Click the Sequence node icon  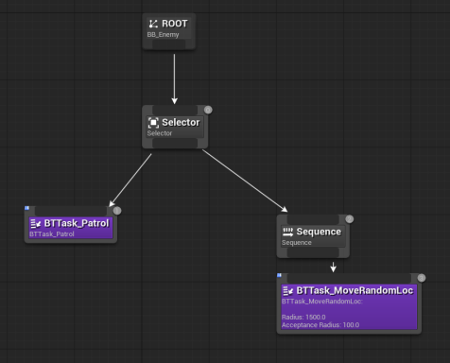pos(287,232)
